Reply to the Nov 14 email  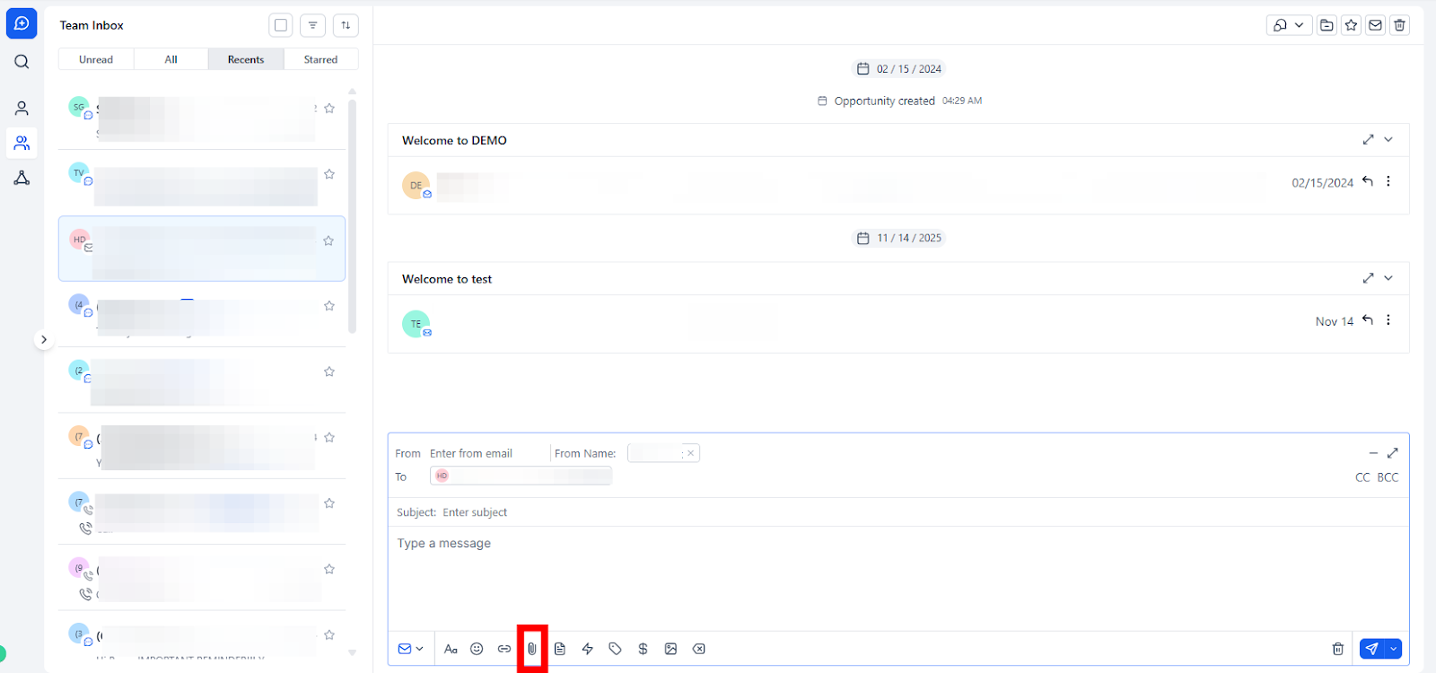(x=1368, y=320)
